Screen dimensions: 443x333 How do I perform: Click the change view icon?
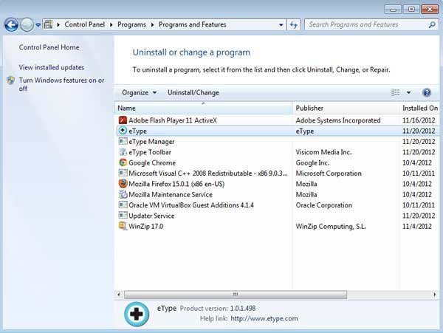coord(395,92)
